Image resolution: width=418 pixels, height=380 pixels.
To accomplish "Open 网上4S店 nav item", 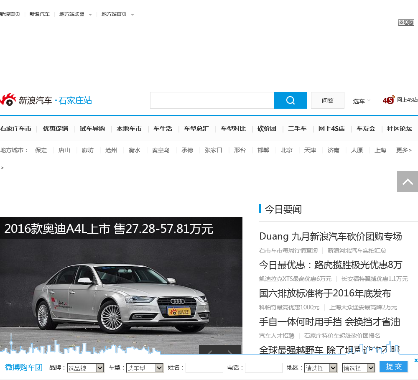I will click(x=331, y=129).
